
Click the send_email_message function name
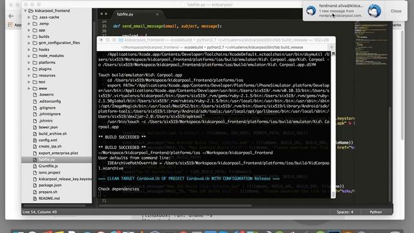[x=142, y=26]
